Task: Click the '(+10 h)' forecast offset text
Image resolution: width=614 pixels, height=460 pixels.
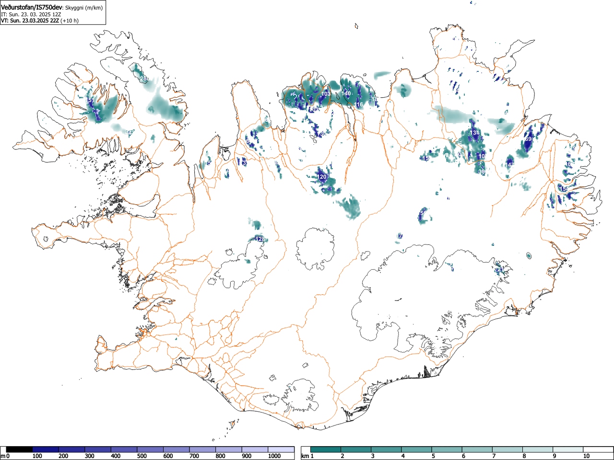Action: [x=70, y=21]
